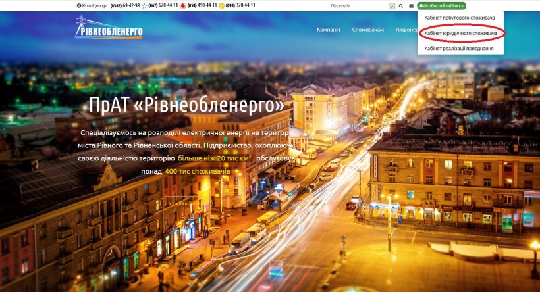Open the Підрозділ dropdown arrow

[x=392, y=6]
